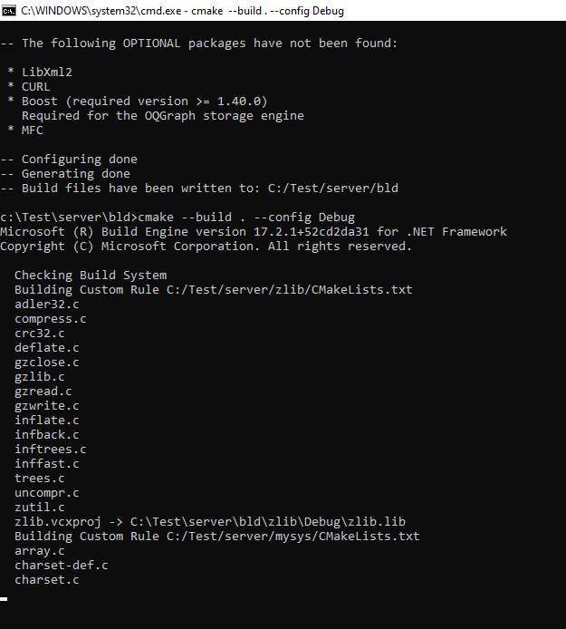
Task: Click the file name deflate.c
Action: tap(47, 348)
